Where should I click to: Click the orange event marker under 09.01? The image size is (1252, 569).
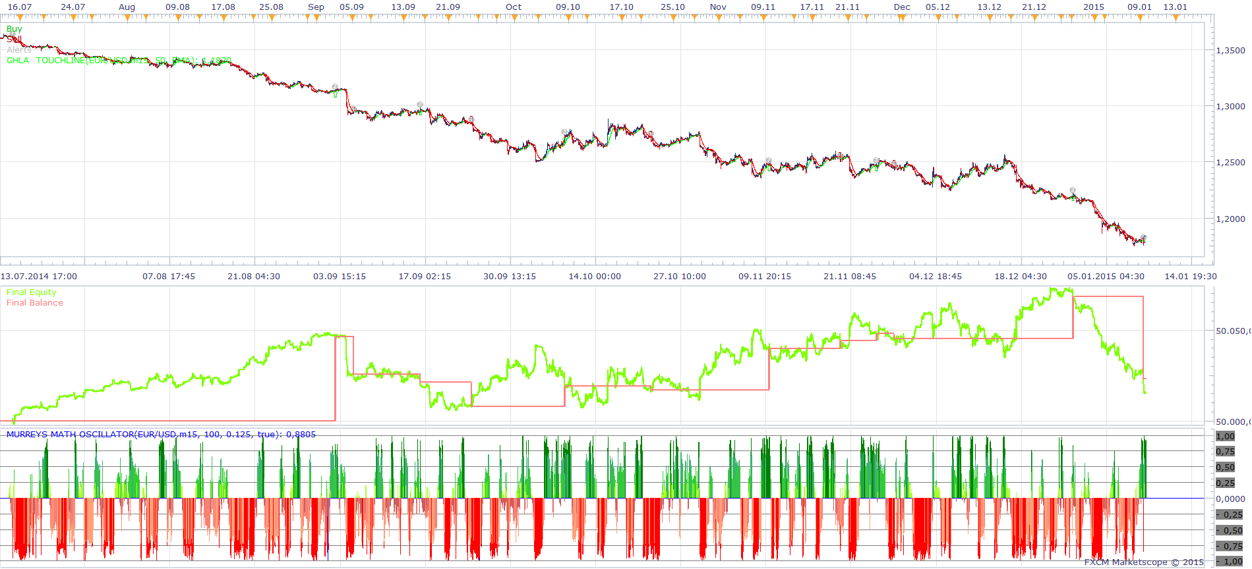pyautogui.click(x=1140, y=18)
